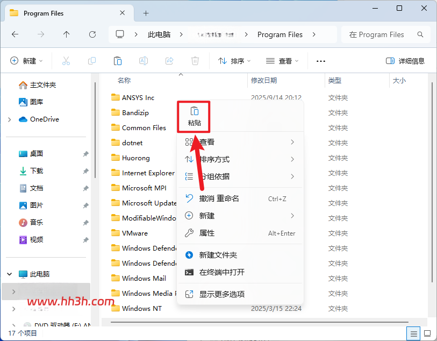Select the ANSYS Inc folder
Viewport: 437px width, 341px height.
(133, 97)
